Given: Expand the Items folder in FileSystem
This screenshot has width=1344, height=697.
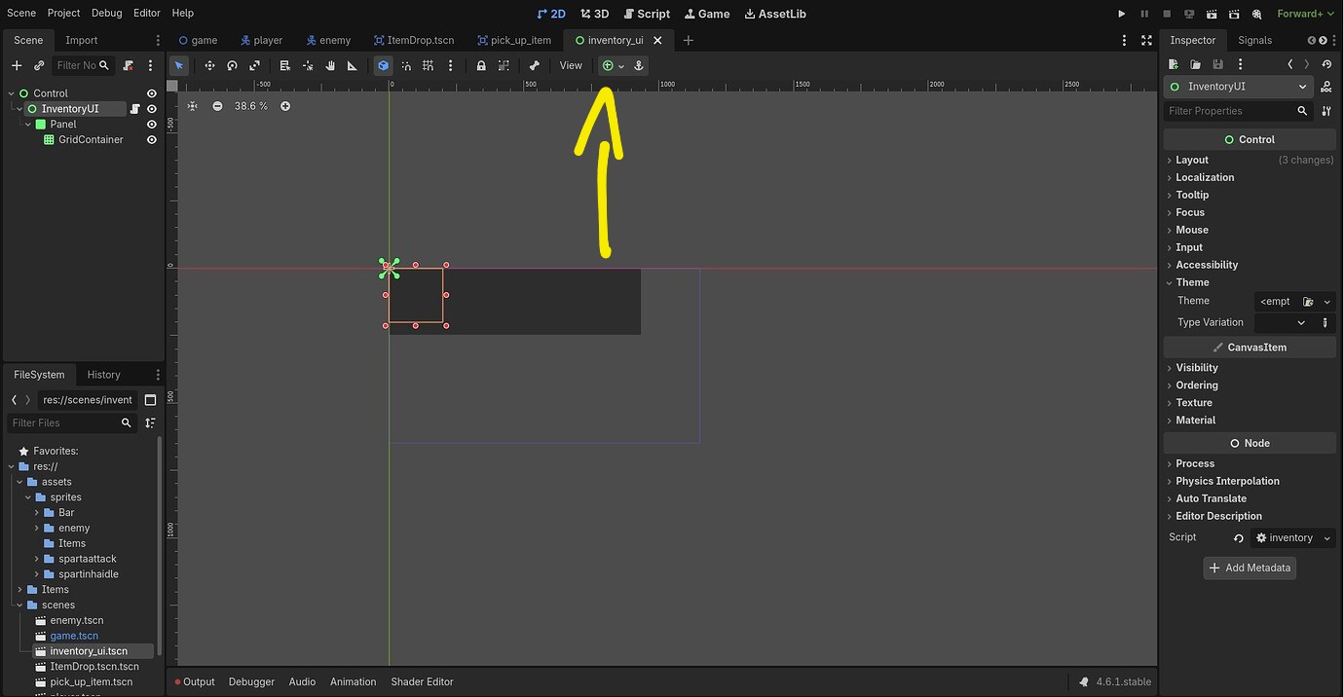Looking at the screenshot, I should pyautogui.click(x=20, y=589).
